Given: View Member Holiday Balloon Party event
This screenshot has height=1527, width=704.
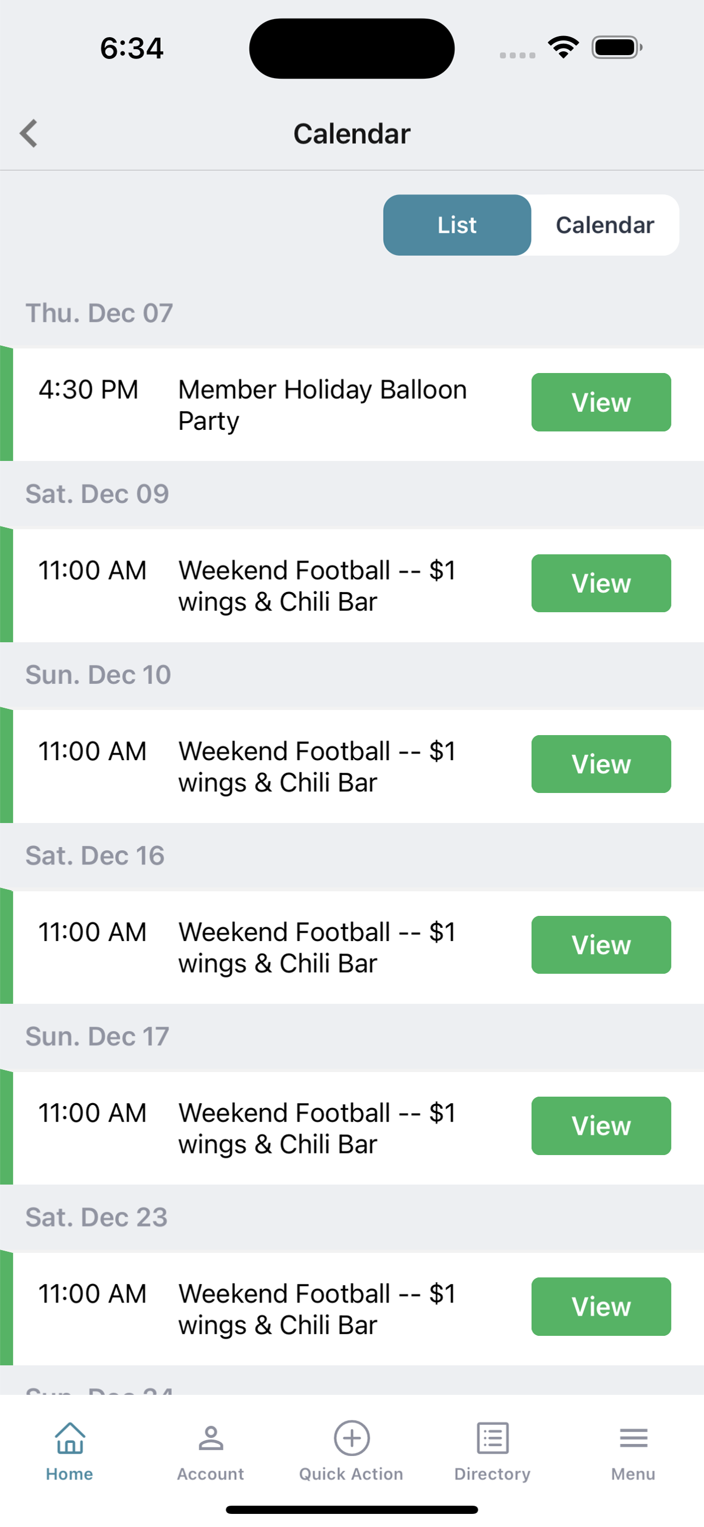Looking at the screenshot, I should [601, 403].
